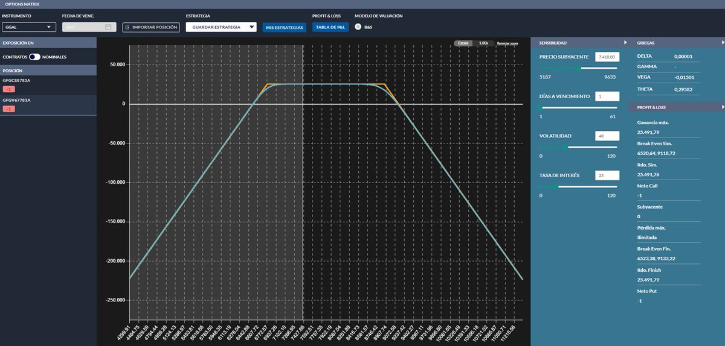This screenshot has height=346, width=725.
Task: Click the Vega value -0,01501
Action: pyautogui.click(x=684, y=77)
